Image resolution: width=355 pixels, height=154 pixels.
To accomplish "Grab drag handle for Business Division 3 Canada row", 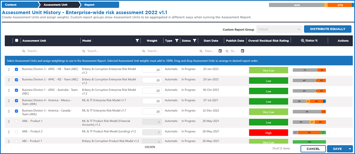I will point(9,111).
